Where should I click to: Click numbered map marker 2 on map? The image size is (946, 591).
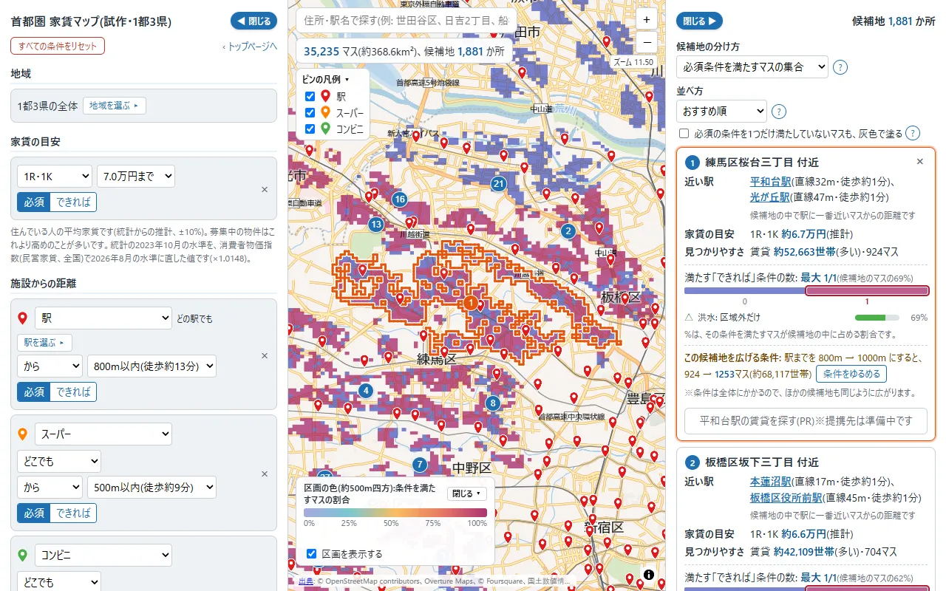pos(568,230)
